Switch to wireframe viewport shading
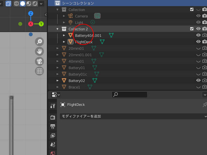This screenshot has width=207, height=155. tap(16, 4)
